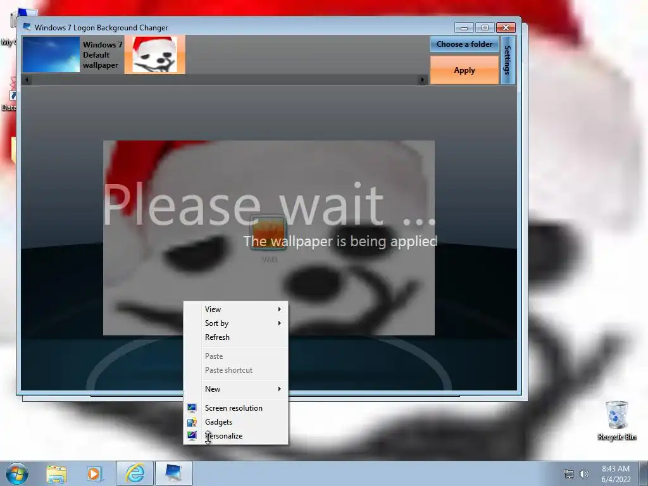Open Internet Explorer from the taskbar
This screenshot has height=486, width=648.
(x=135, y=473)
